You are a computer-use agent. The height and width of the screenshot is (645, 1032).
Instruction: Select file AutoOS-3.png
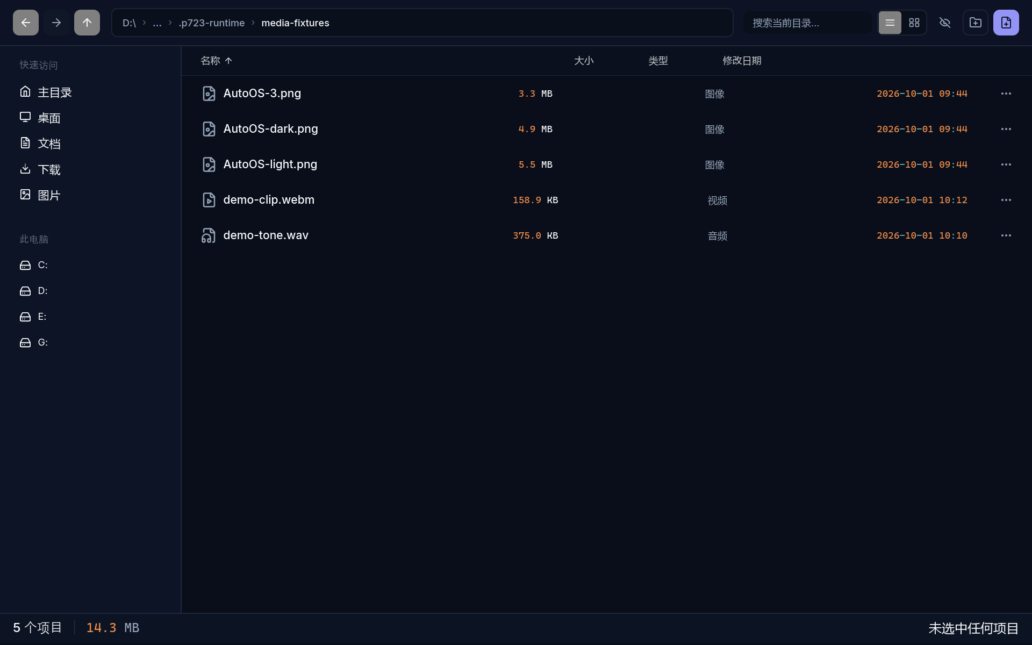pyautogui.click(x=607, y=94)
